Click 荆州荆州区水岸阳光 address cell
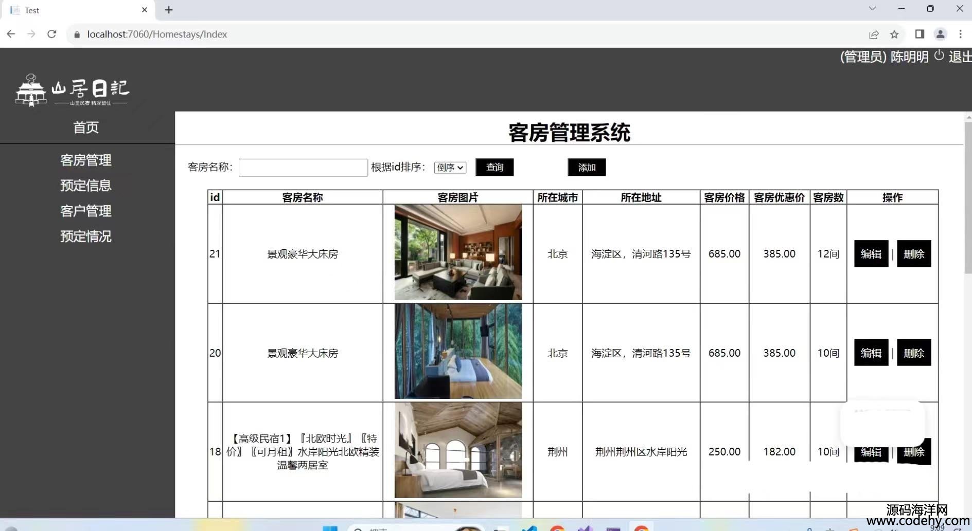This screenshot has height=531, width=972. click(x=641, y=452)
